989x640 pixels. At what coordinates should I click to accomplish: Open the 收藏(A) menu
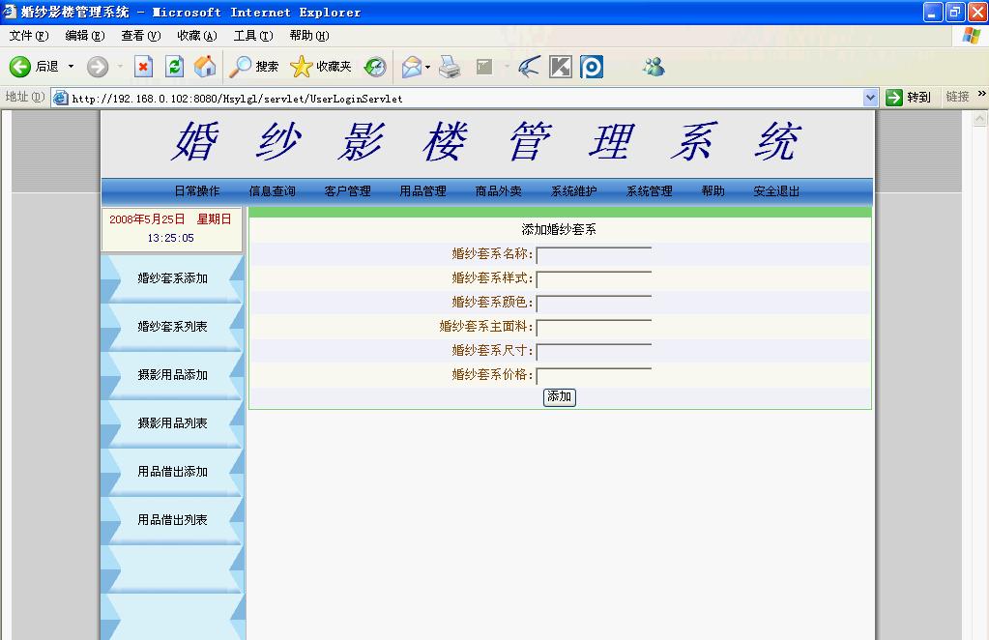tap(197, 36)
